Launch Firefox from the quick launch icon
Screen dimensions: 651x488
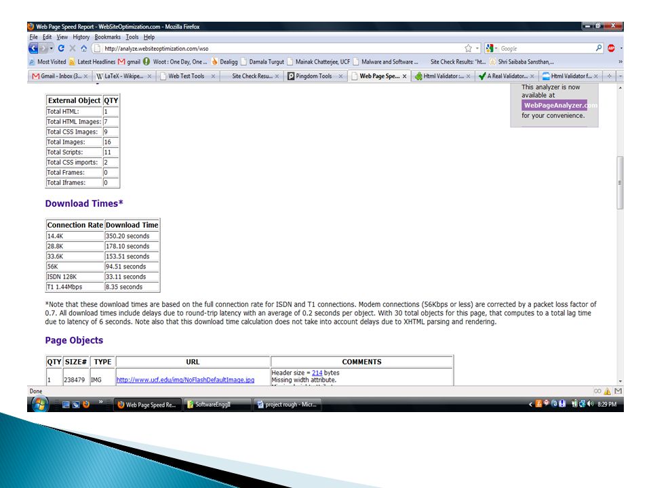pos(86,404)
